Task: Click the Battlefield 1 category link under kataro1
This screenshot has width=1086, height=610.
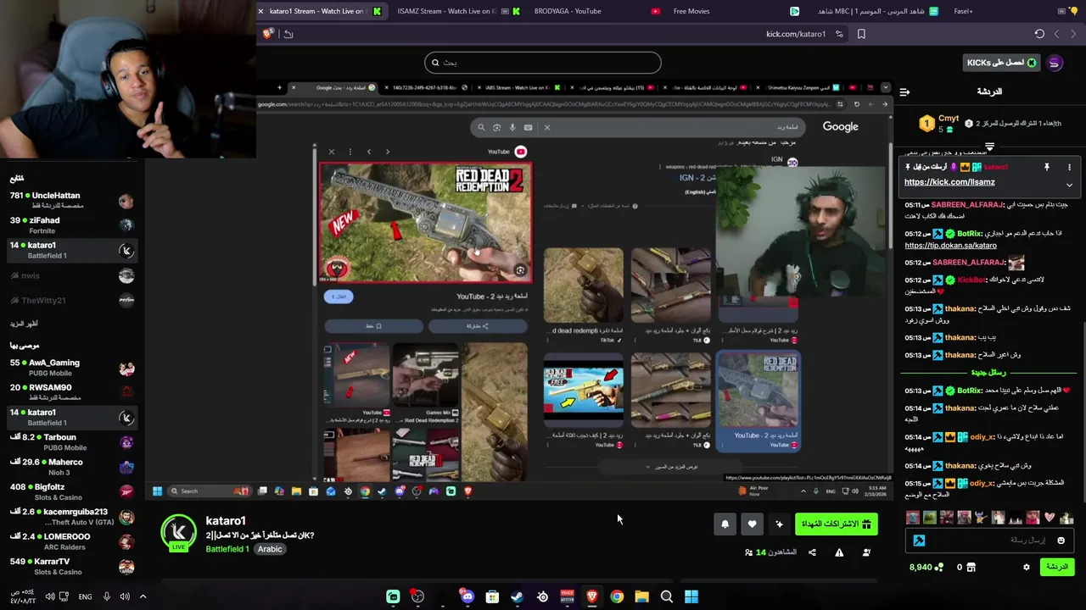Action: [227, 549]
